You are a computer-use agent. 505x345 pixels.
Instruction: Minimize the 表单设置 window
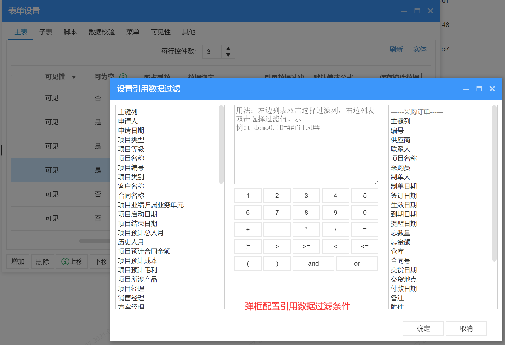[x=404, y=11]
